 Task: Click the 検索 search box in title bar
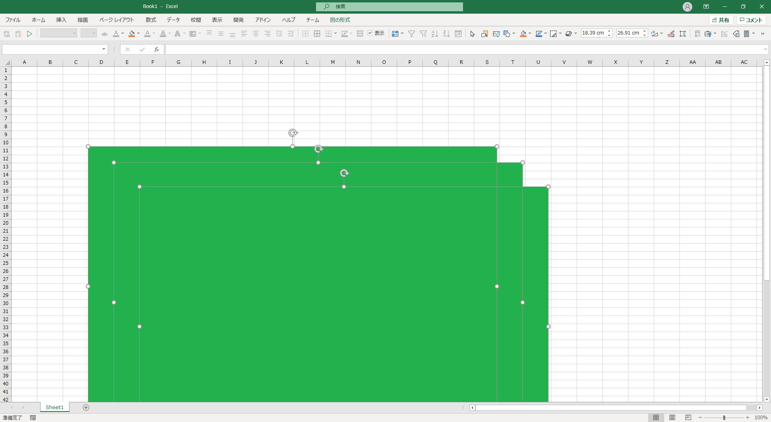tap(389, 6)
